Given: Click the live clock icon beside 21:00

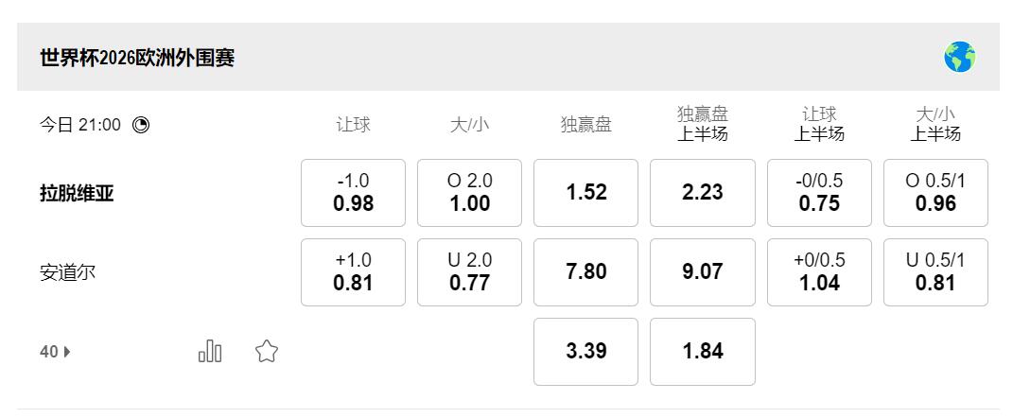Looking at the screenshot, I should tap(141, 125).
